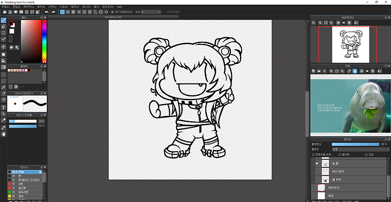
Task: Open the correction value dropdown
Action: [x=151, y=12]
